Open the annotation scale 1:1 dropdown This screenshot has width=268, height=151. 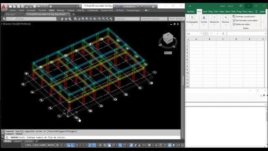pos(144,145)
